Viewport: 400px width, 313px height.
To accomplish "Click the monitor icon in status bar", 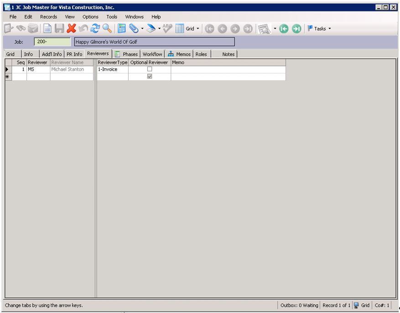I will tap(356, 305).
